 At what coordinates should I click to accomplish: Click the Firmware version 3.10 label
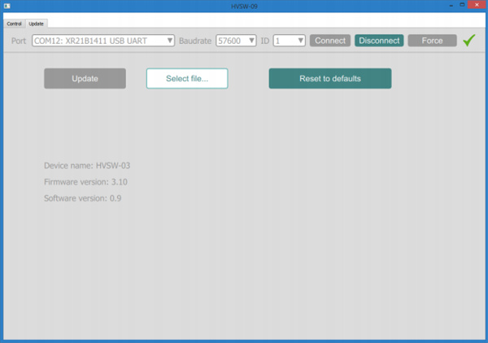coord(85,181)
